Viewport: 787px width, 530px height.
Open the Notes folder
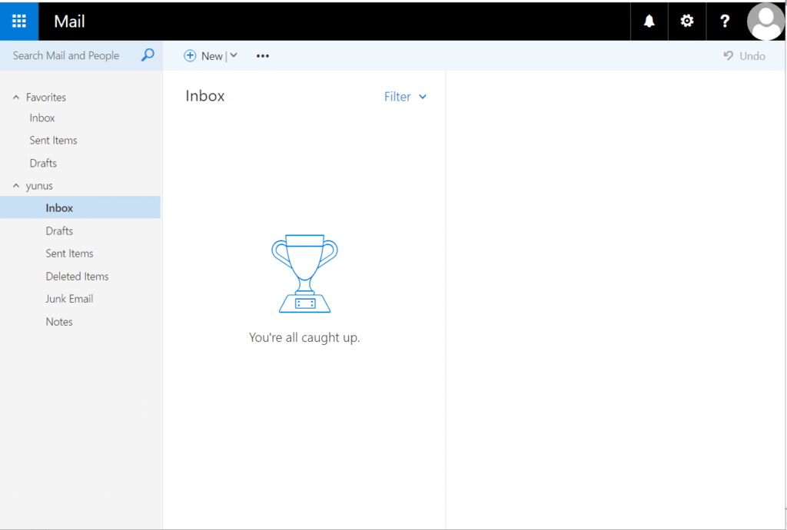59,322
